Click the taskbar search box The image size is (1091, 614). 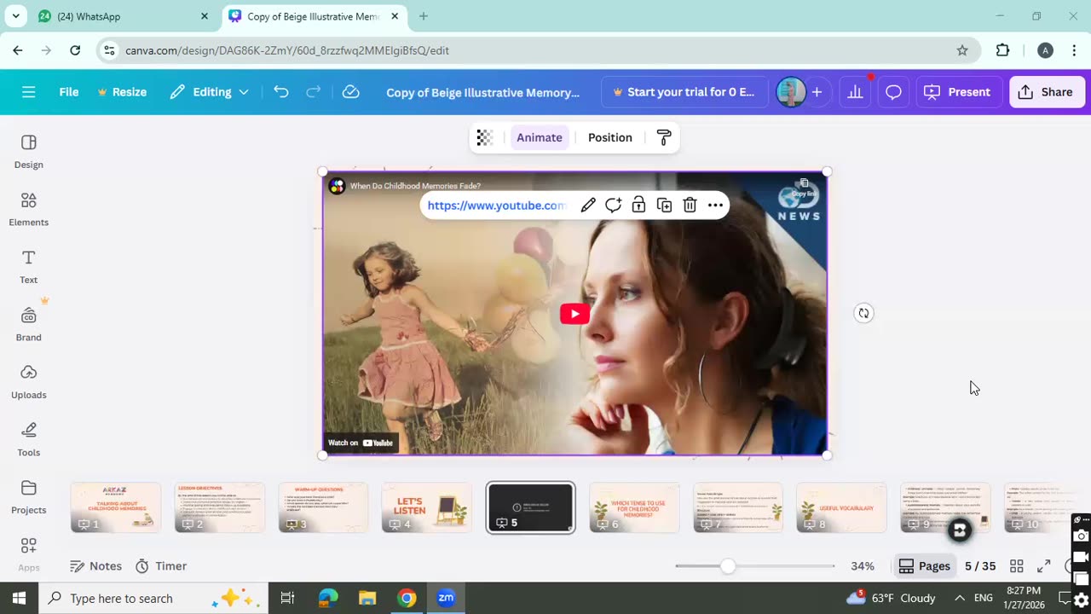pyautogui.click(x=153, y=598)
